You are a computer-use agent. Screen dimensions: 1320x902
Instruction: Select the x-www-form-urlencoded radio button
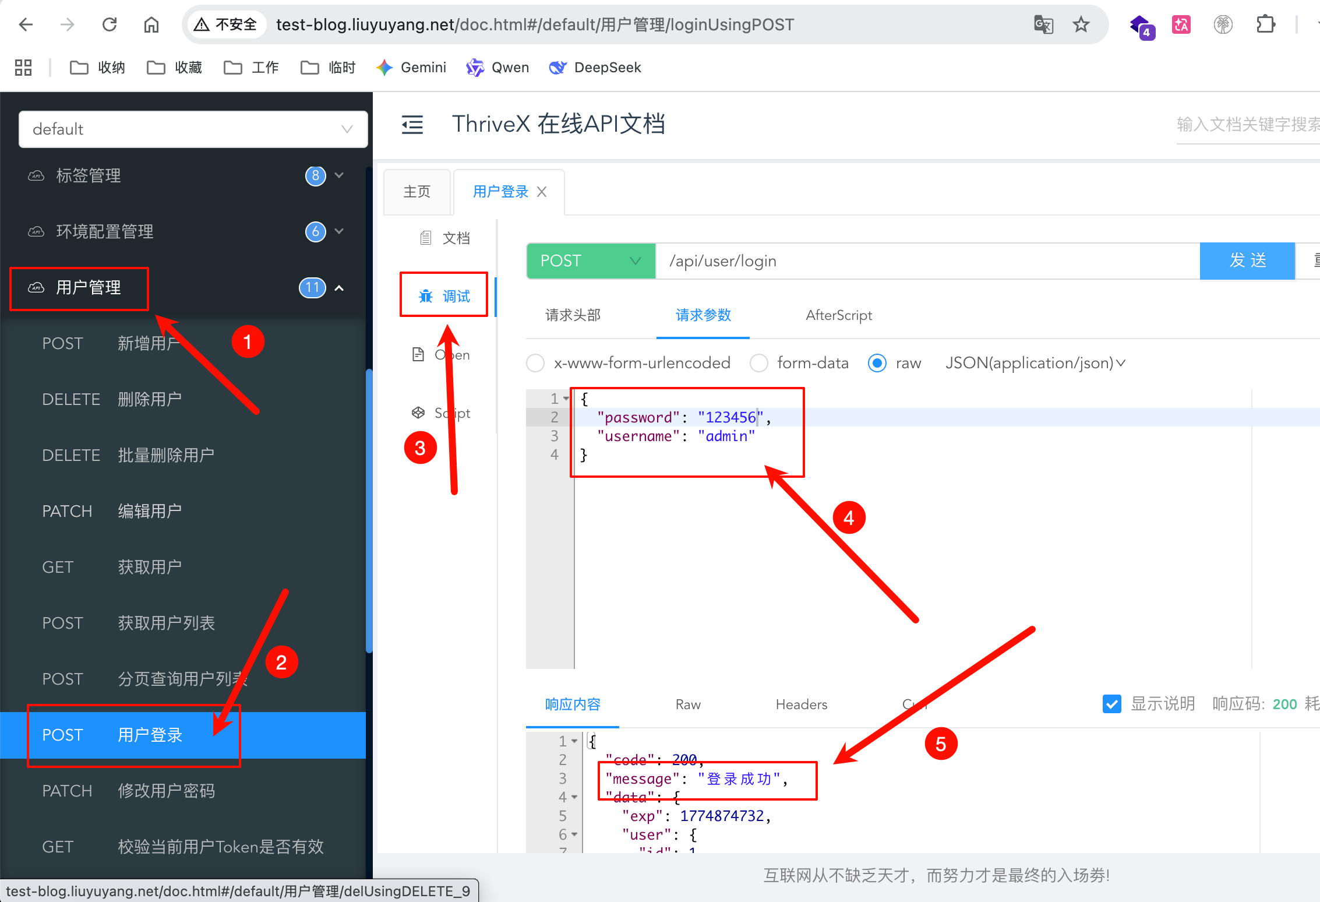coord(535,363)
